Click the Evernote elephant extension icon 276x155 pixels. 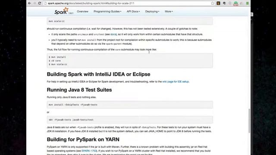(x=224, y=3)
